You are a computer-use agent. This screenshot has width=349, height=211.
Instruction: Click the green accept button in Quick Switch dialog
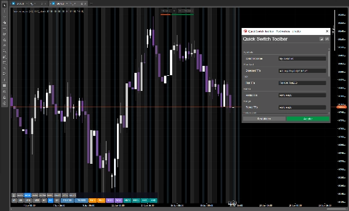308,119
